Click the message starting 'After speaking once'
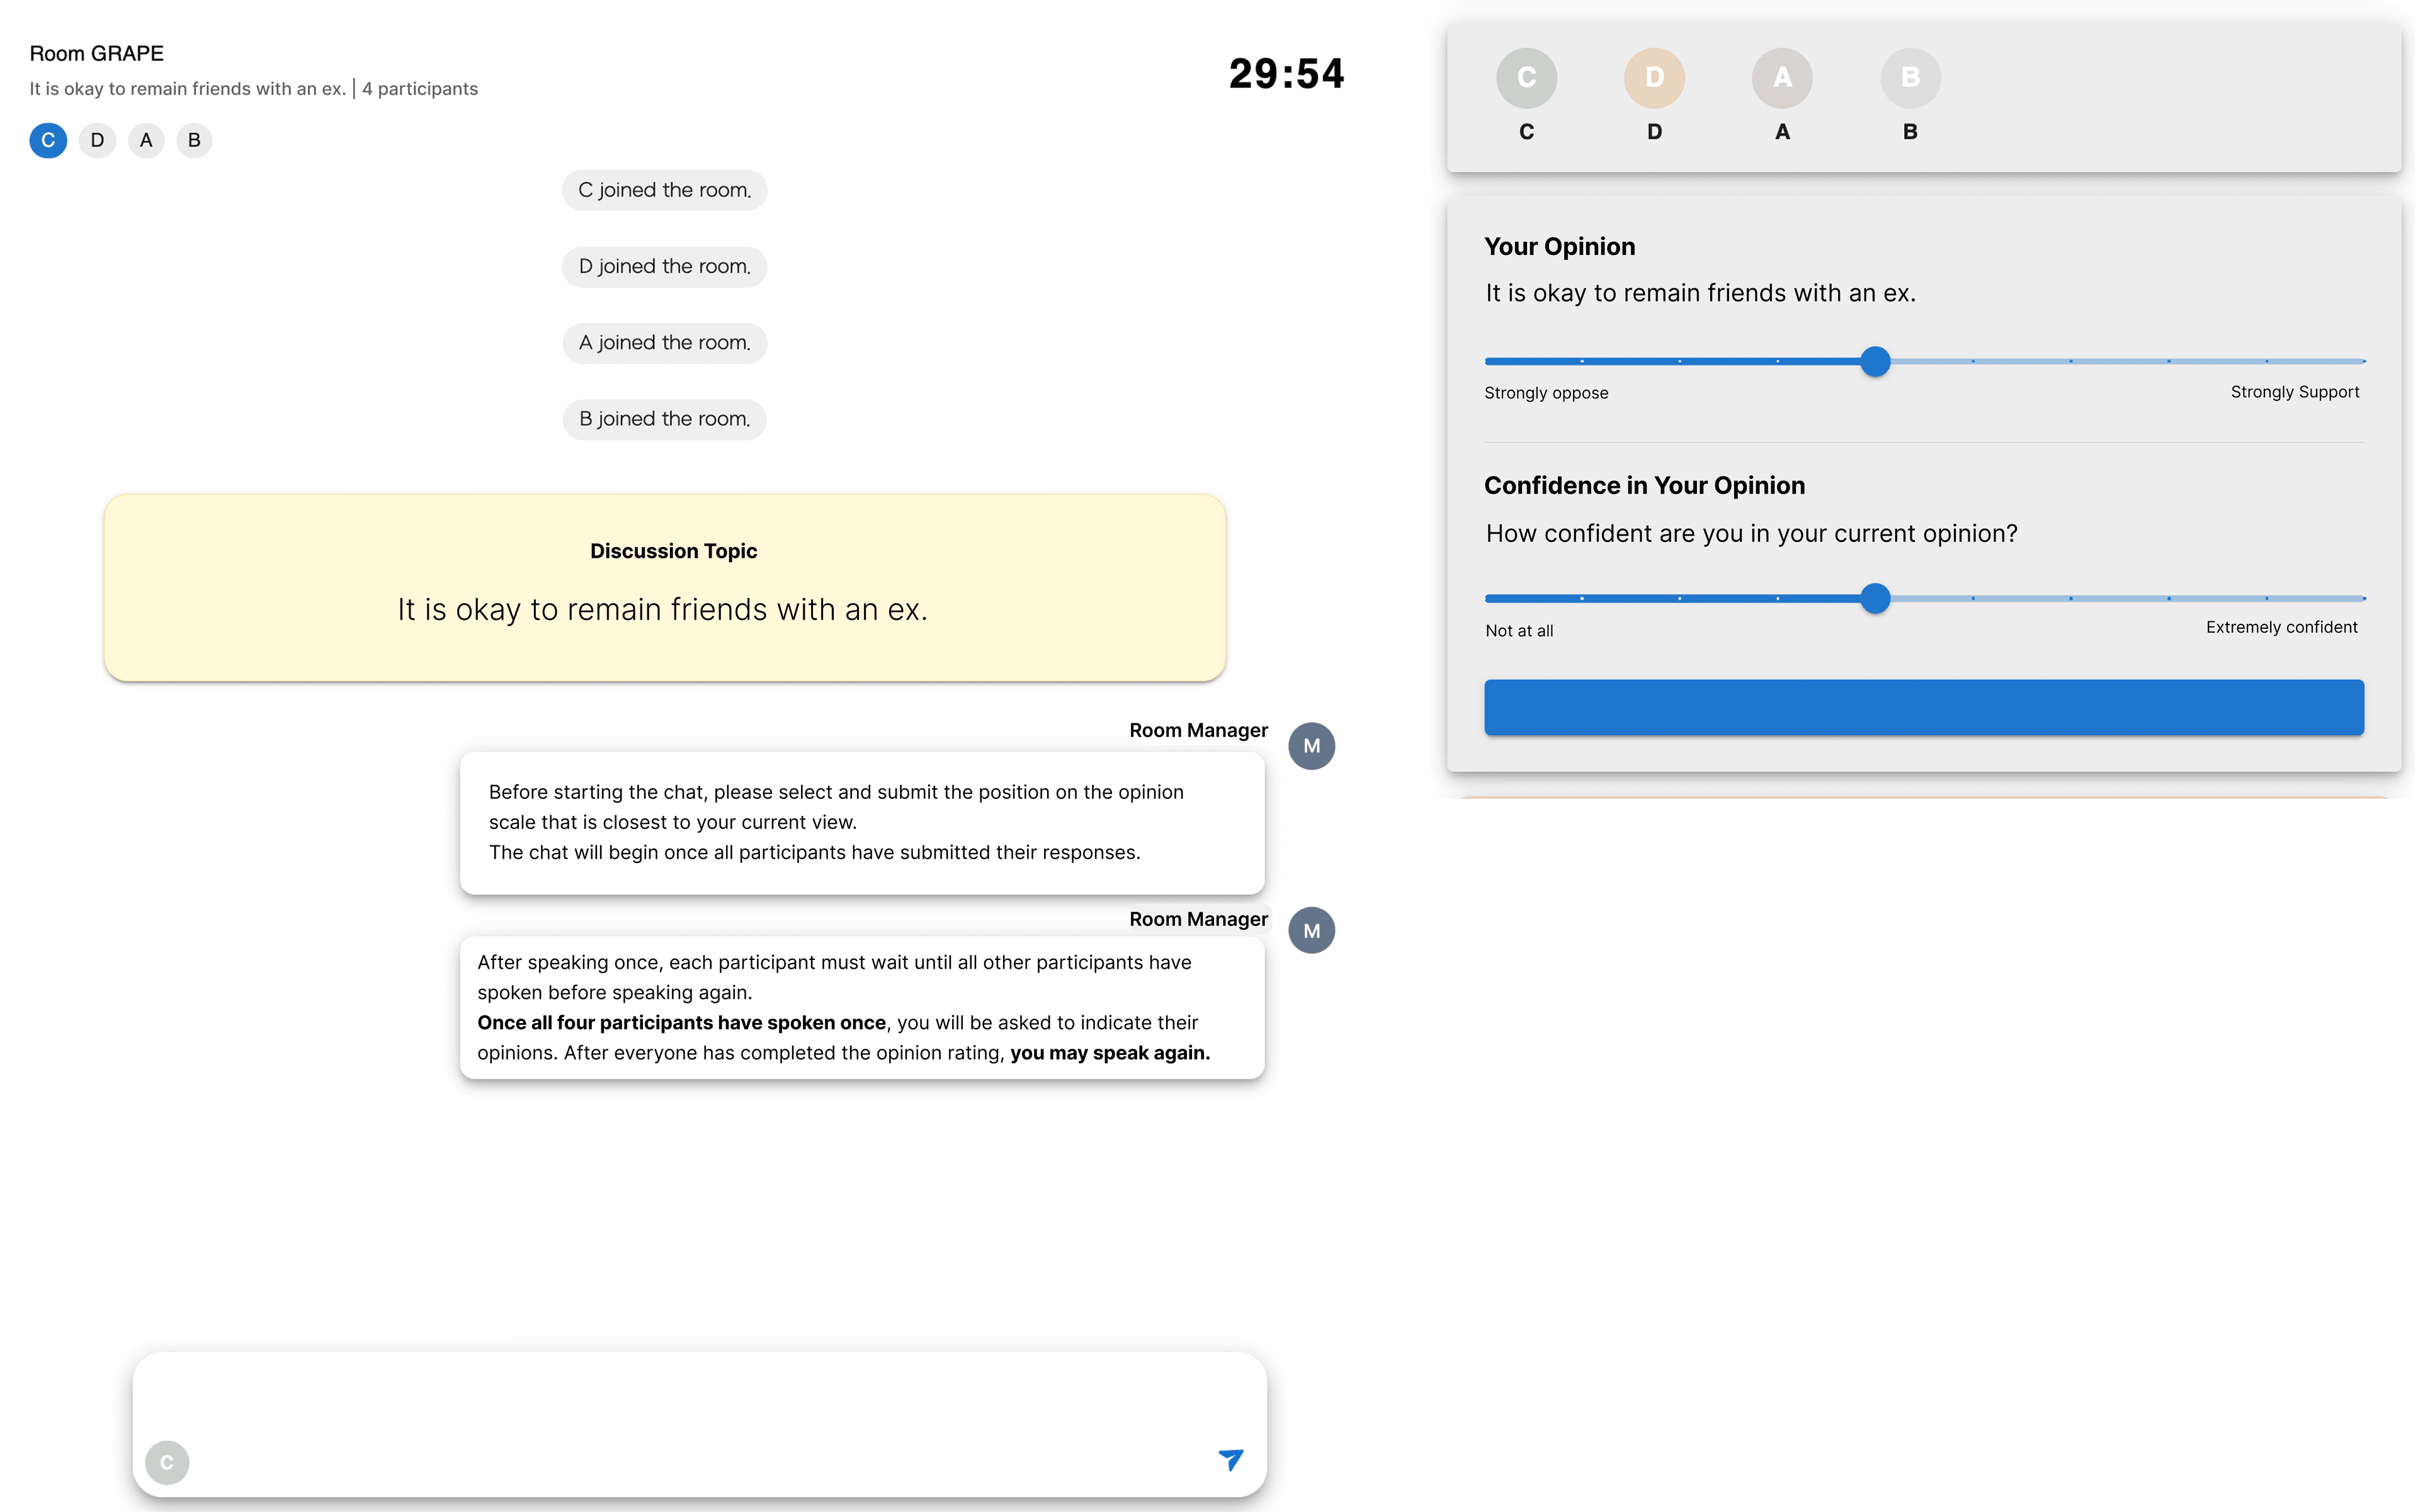Screen dimensions: 2418x1512 coord(861,1007)
